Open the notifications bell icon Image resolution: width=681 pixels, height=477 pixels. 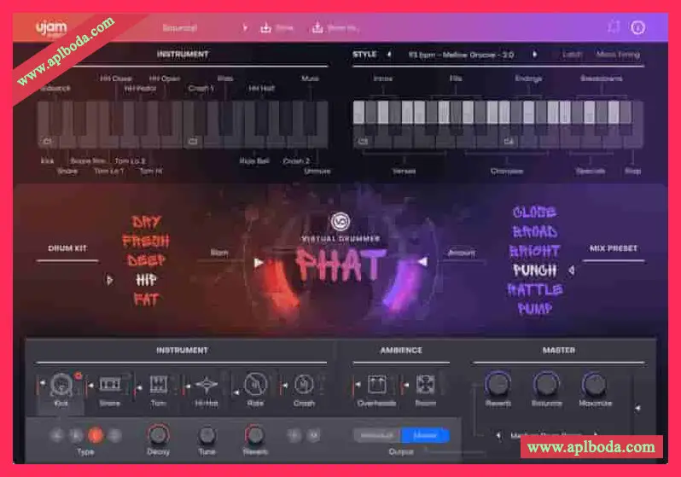pyautogui.click(x=614, y=27)
